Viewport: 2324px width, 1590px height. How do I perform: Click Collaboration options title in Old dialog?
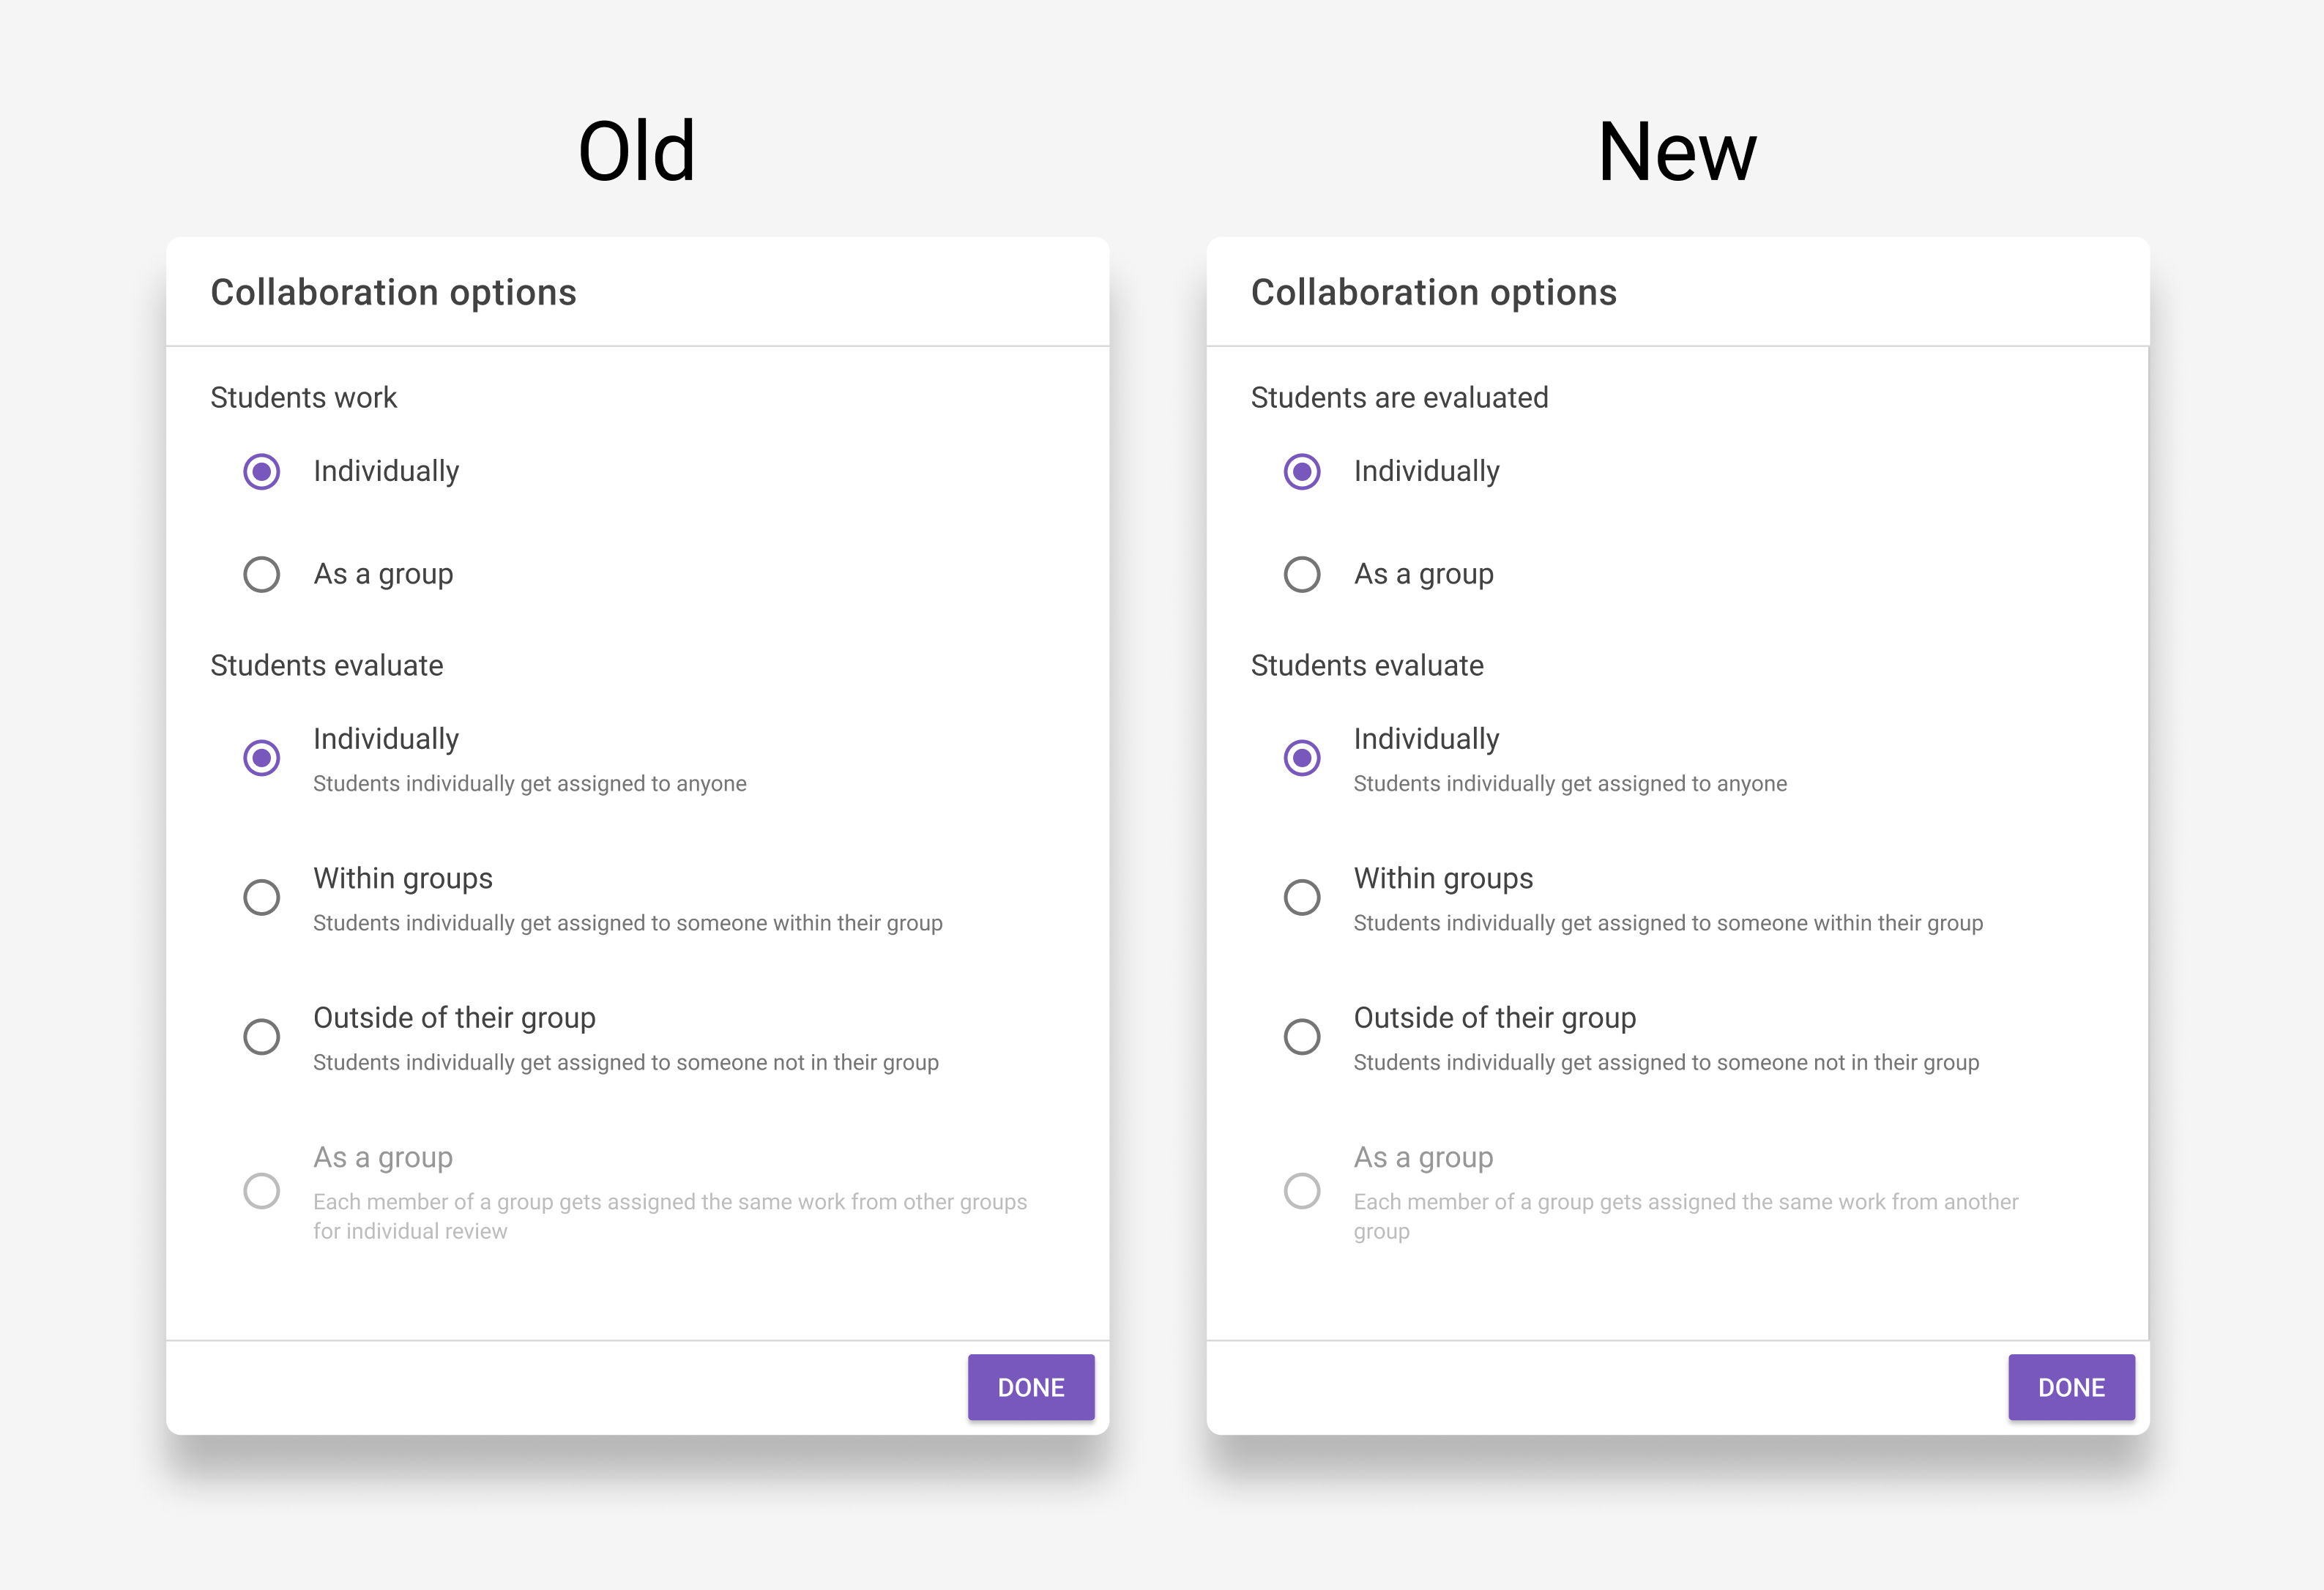click(x=393, y=292)
